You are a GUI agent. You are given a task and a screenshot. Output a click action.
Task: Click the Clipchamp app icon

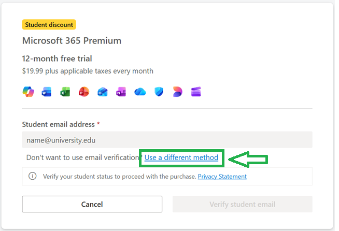196,92
